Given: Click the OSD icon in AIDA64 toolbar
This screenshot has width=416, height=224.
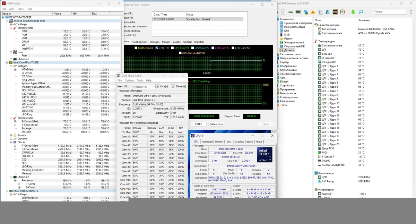Looking at the screenshot, I should [335, 12].
